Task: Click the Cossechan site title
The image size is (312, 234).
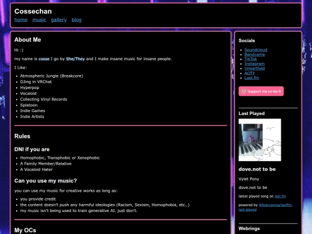Action: [x=33, y=12]
